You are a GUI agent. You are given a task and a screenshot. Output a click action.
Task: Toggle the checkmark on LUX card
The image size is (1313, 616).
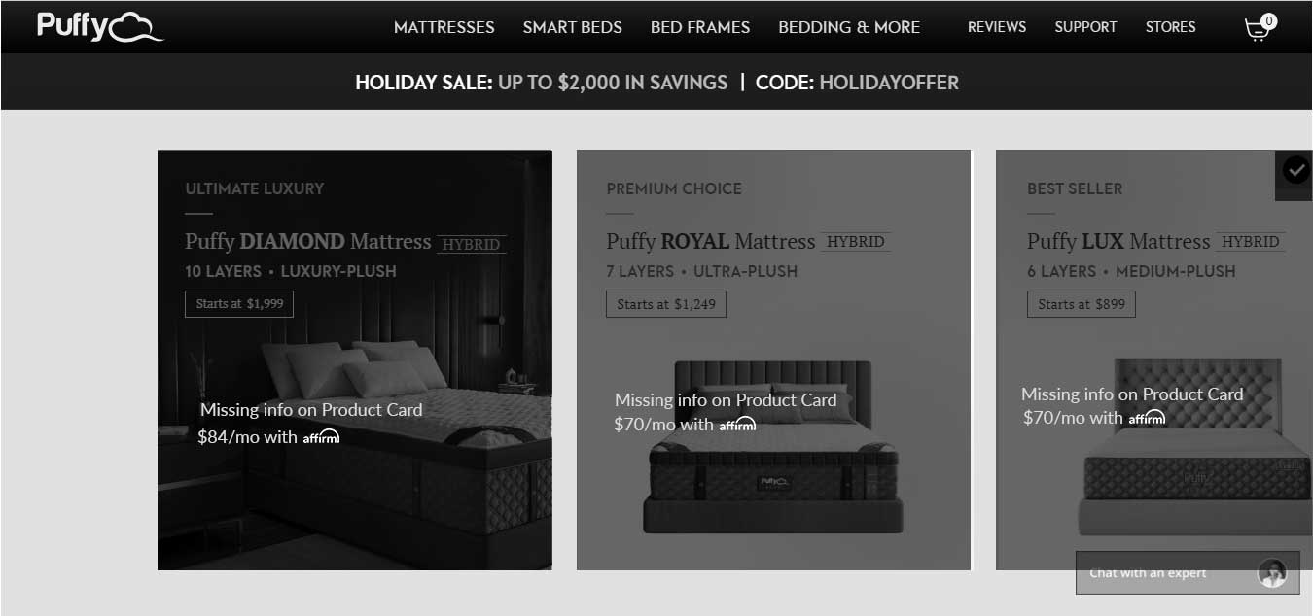click(x=1295, y=171)
